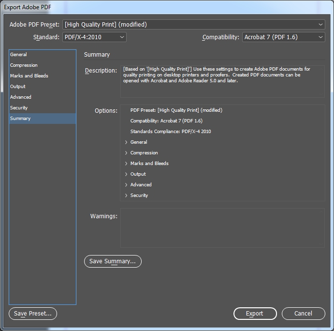Expand the General options chevron

pos(126,142)
